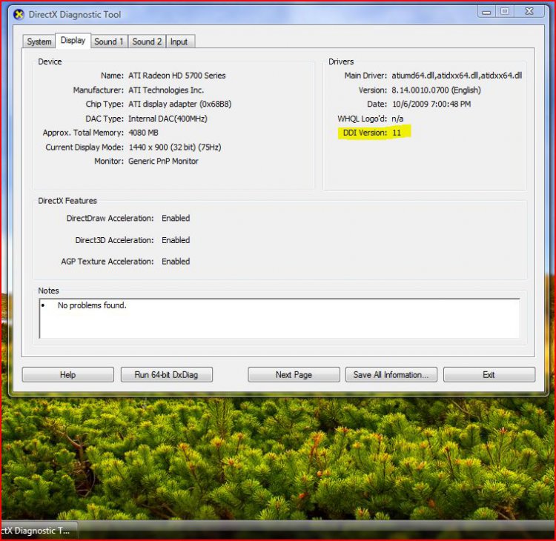
Task: Select the Display tab
Action: click(73, 41)
